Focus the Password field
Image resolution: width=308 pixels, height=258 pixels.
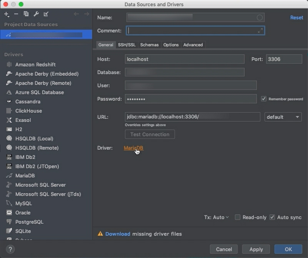[x=191, y=99]
